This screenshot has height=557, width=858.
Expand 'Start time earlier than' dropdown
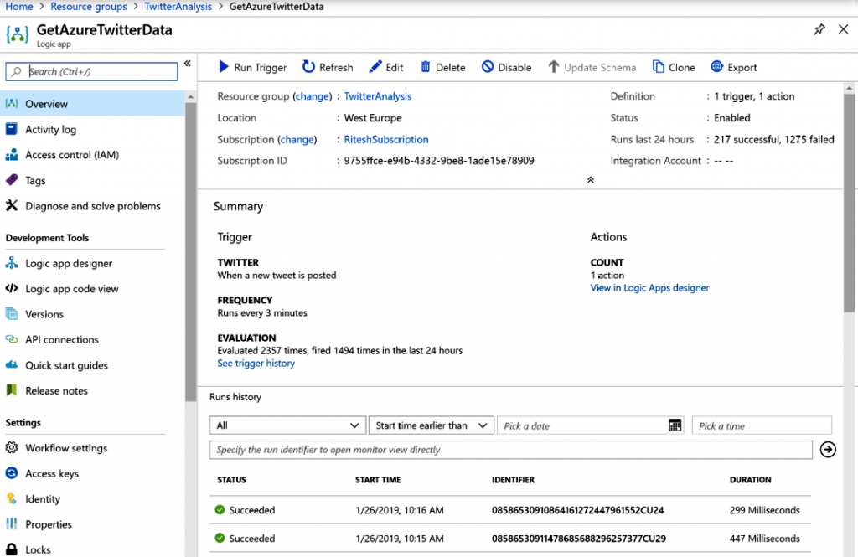coord(431,425)
